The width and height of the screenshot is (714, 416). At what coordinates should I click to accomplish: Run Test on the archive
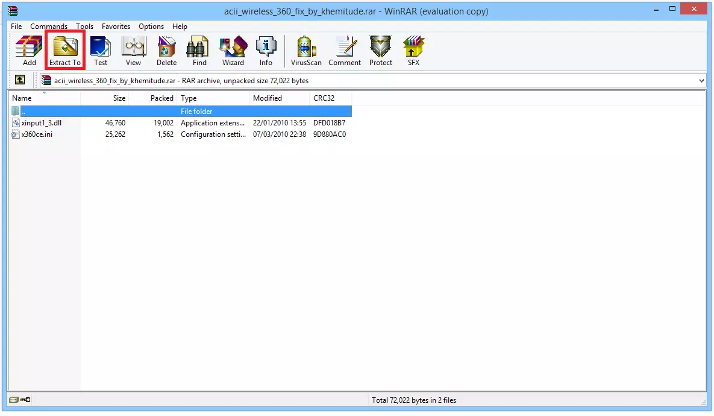[x=101, y=51]
